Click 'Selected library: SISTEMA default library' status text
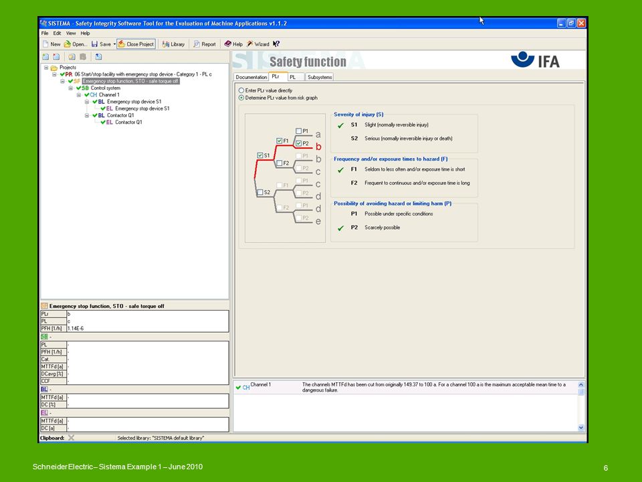The image size is (642, 482). 160,438
